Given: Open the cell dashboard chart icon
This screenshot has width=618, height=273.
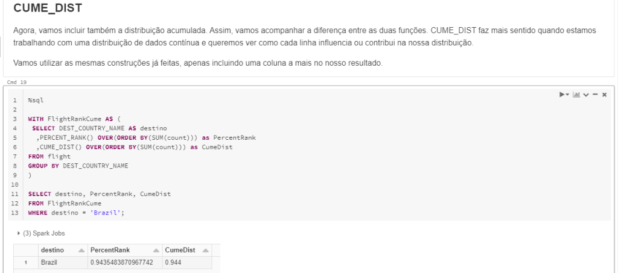Looking at the screenshot, I should point(576,95).
